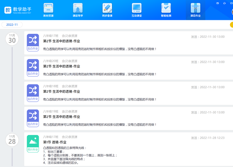Click the line 4、注意实线和虚线的区分。
The height and width of the screenshot is (167, 233).
tap(61, 163)
